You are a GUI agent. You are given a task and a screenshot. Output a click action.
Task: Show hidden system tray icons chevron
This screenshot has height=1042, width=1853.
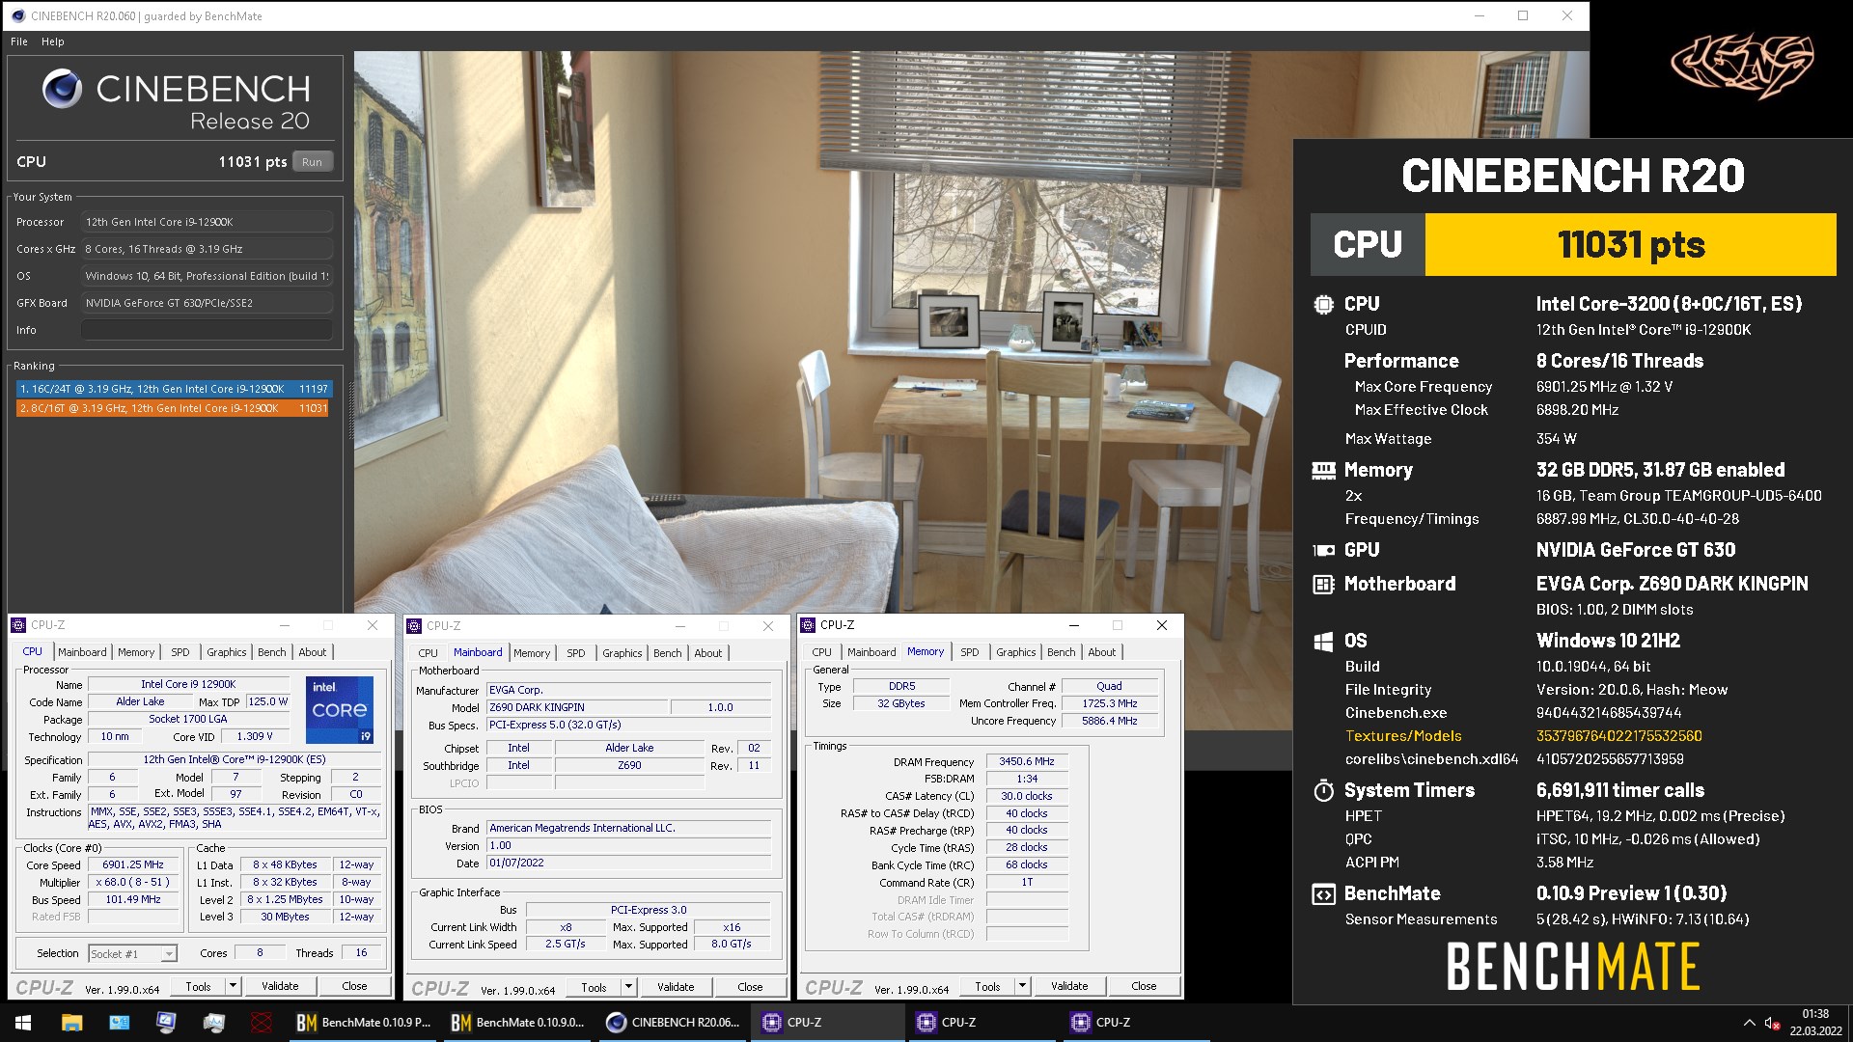(x=1749, y=1023)
